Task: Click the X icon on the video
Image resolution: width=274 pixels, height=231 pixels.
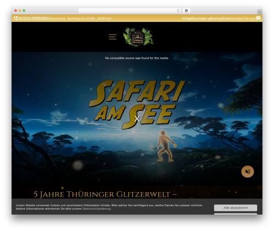Action: [137, 119]
